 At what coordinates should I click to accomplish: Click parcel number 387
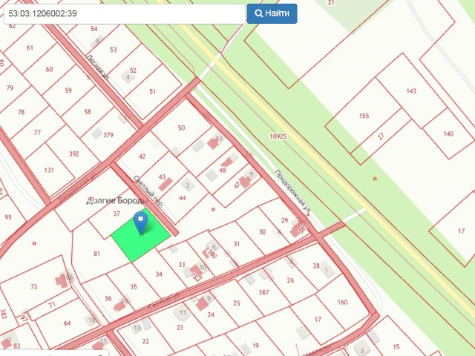263,292
